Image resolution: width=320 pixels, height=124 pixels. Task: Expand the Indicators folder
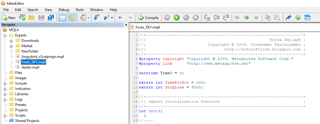click(x=5, y=89)
